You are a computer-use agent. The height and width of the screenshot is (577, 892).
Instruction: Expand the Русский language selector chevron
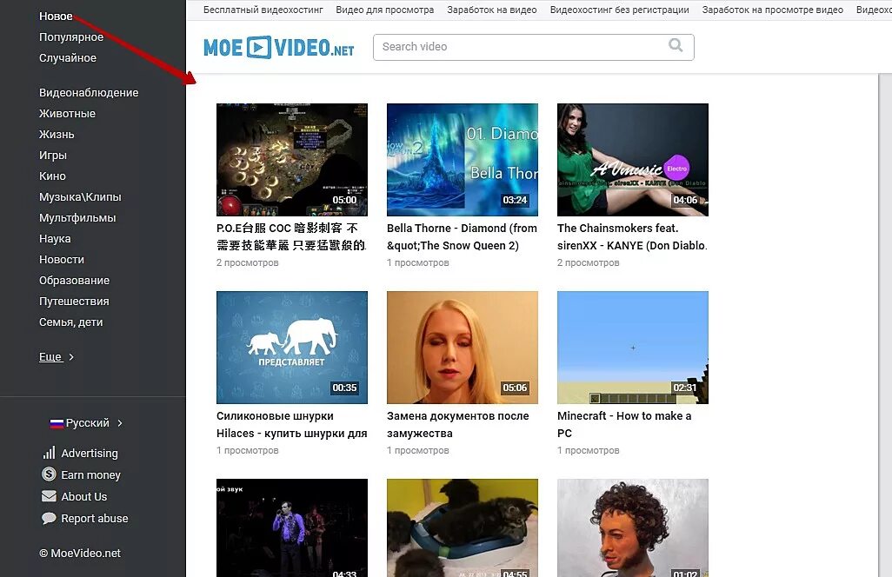click(120, 423)
